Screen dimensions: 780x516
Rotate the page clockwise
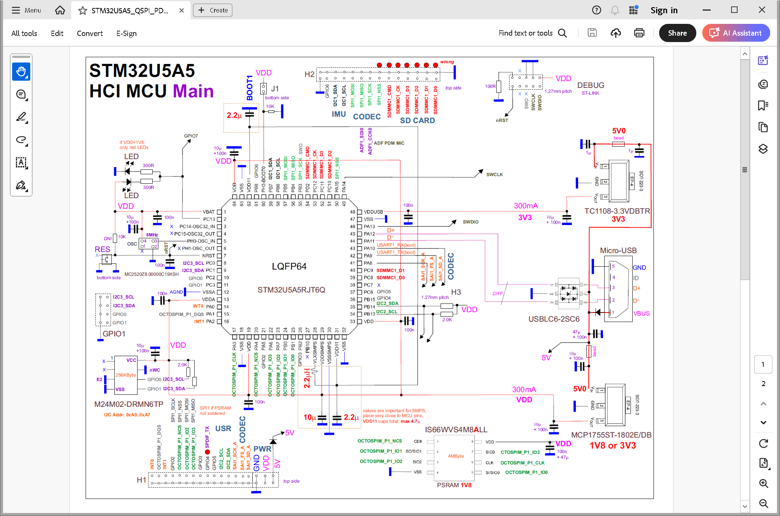click(763, 442)
